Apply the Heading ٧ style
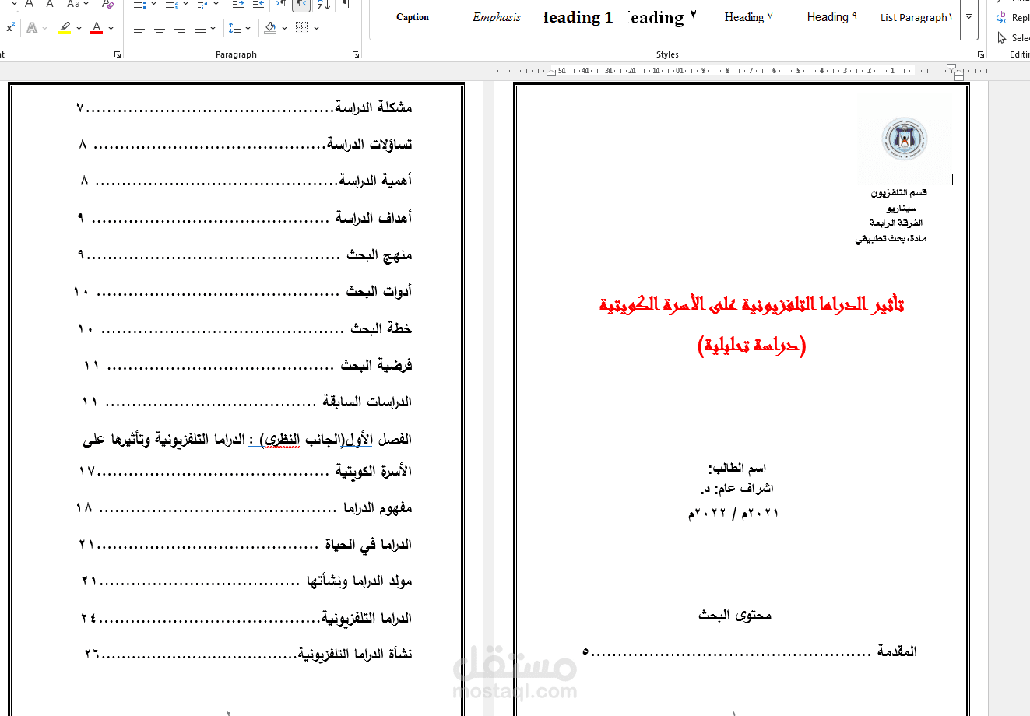Screen dimensions: 1030x716 pos(748,17)
